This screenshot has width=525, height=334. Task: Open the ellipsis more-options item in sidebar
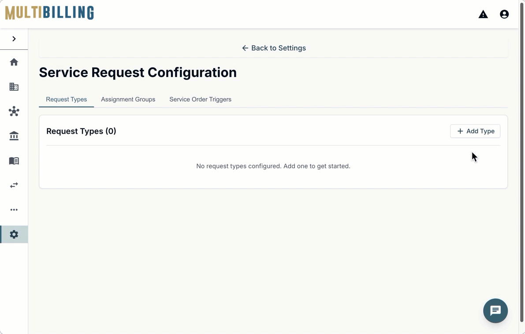point(14,210)
